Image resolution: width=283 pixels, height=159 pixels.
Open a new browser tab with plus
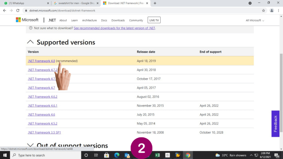click(155, 3)
